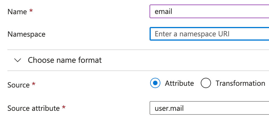
Task: Click the Choose name format heading
Action: click(x=65, y=60)
